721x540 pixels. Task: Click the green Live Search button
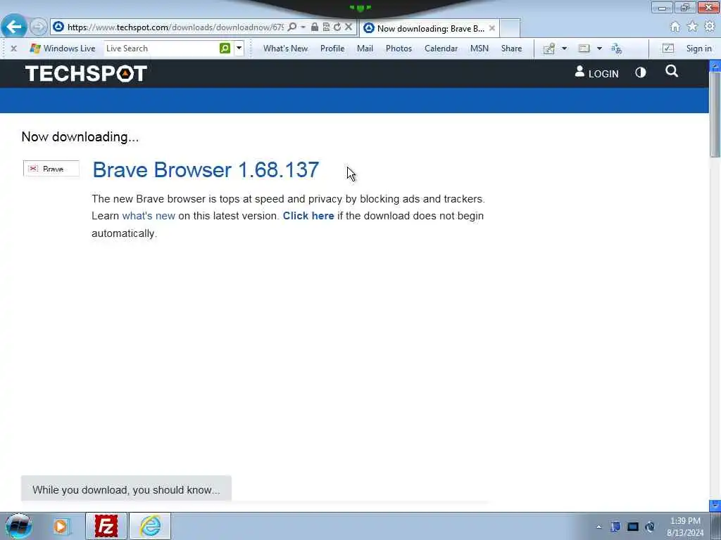coord(225,49)
